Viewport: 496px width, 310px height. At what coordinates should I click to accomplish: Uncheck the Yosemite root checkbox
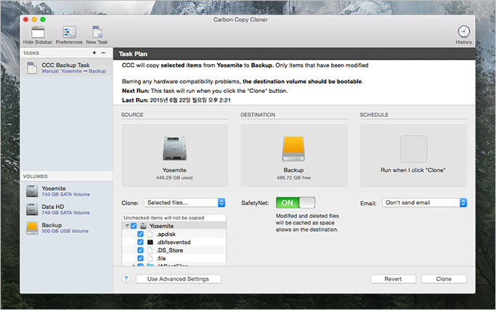coord(134,226)
